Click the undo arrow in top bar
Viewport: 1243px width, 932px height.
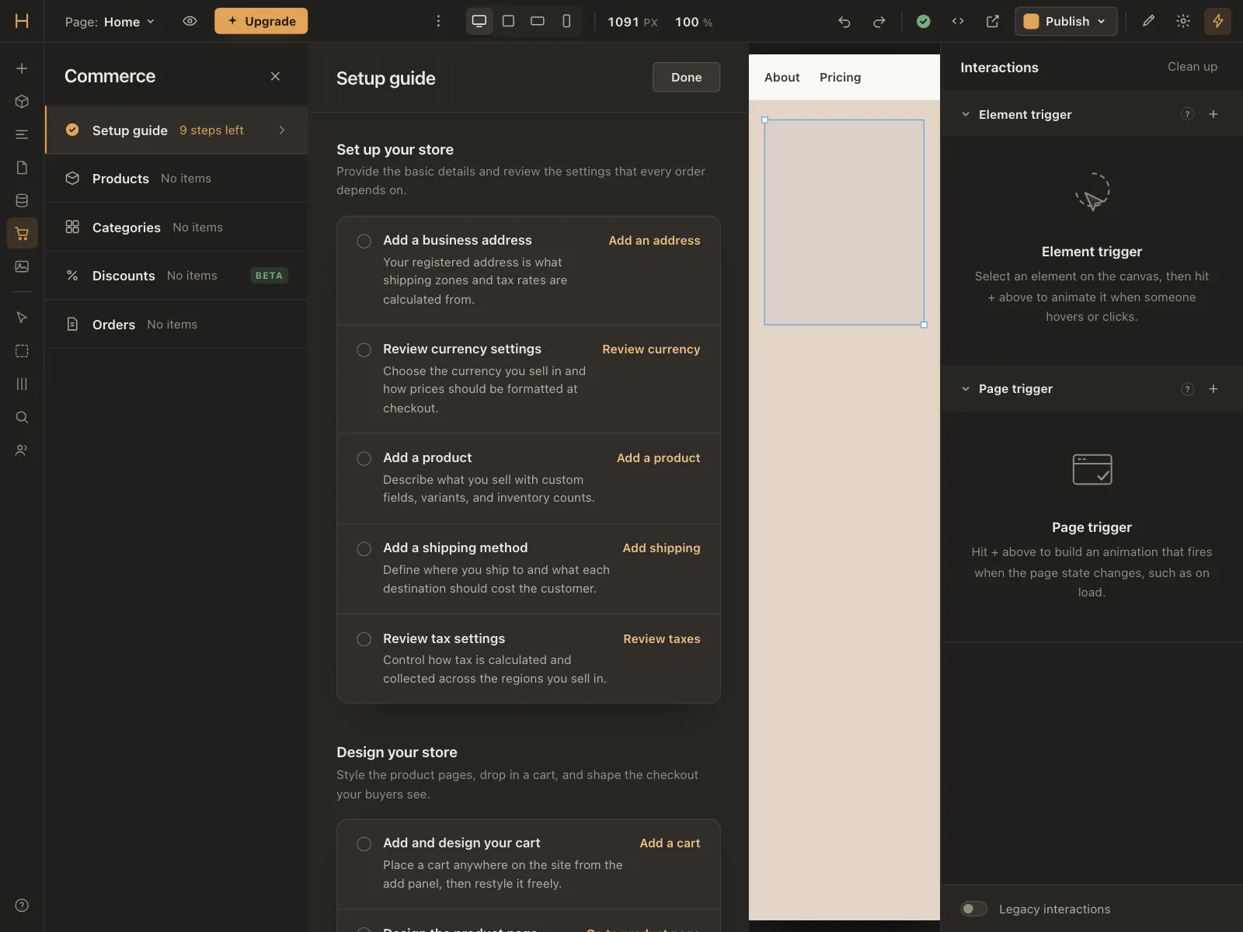[844, 22]
